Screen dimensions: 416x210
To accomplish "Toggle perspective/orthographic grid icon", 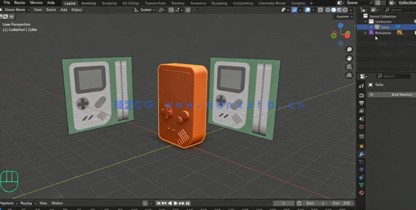I will coord(349,75).
